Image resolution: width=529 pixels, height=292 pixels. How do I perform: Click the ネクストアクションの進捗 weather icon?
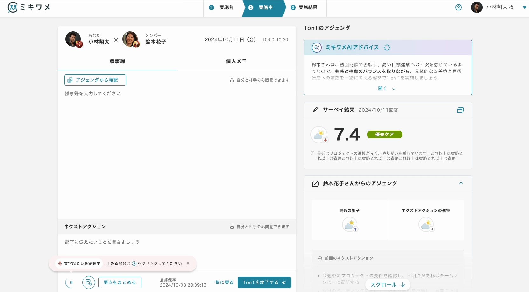pos(426,224)
